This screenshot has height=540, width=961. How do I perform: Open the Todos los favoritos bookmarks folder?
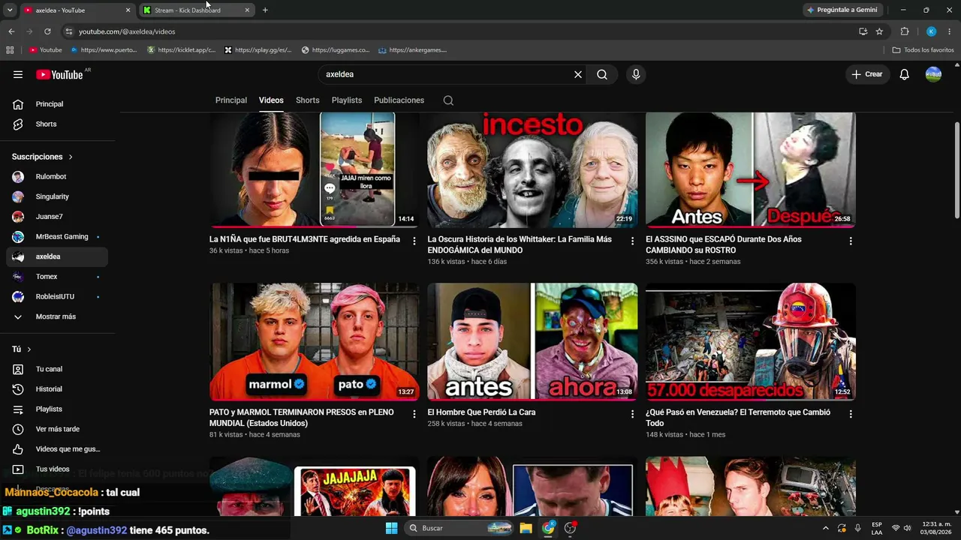click(x=923, y=50)
